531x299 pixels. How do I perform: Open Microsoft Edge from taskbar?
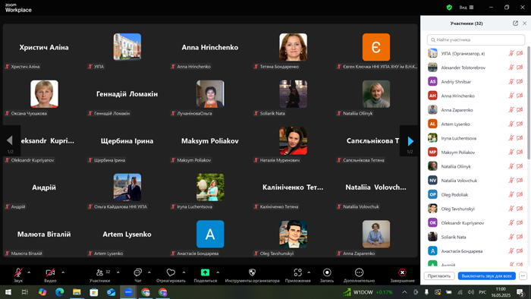[x=60, y=292]
